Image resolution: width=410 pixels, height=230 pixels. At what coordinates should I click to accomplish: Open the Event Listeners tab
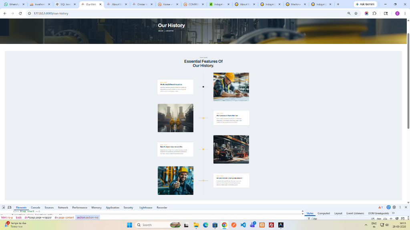pos(355,213)
